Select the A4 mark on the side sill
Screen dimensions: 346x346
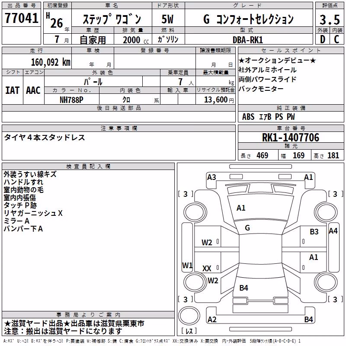pos(333,231)
